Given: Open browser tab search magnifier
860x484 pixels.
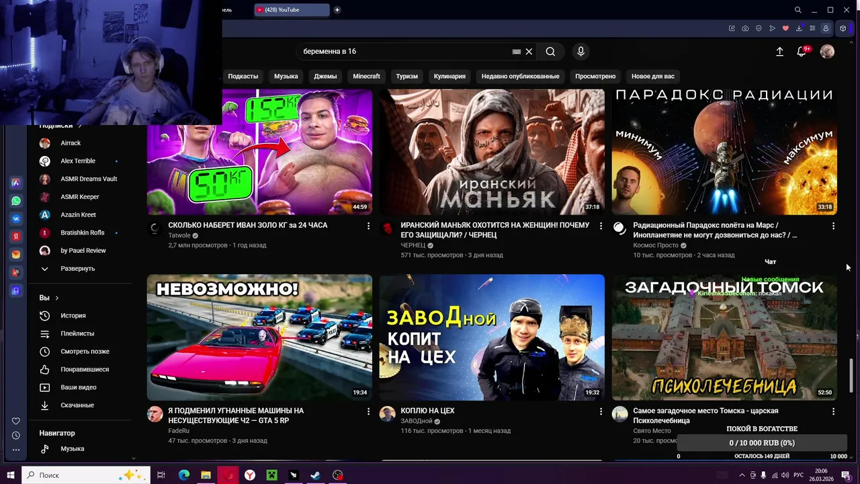Looking at the screenshot, I should (798, 10).
